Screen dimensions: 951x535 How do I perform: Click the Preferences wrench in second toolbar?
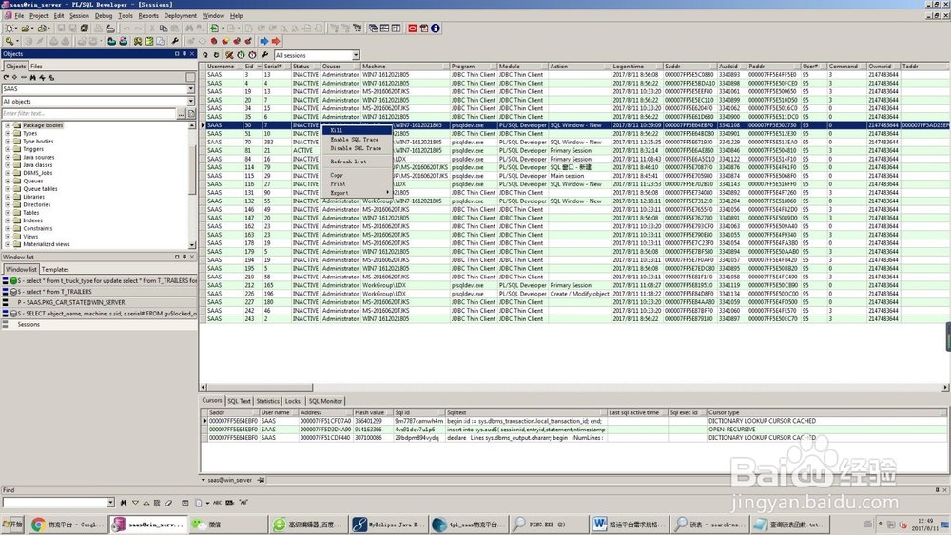175,41
